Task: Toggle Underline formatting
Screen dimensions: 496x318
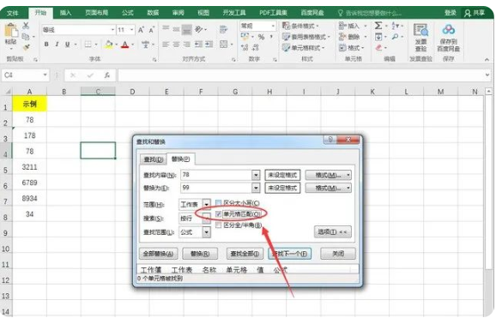Action: click(68, 45)
